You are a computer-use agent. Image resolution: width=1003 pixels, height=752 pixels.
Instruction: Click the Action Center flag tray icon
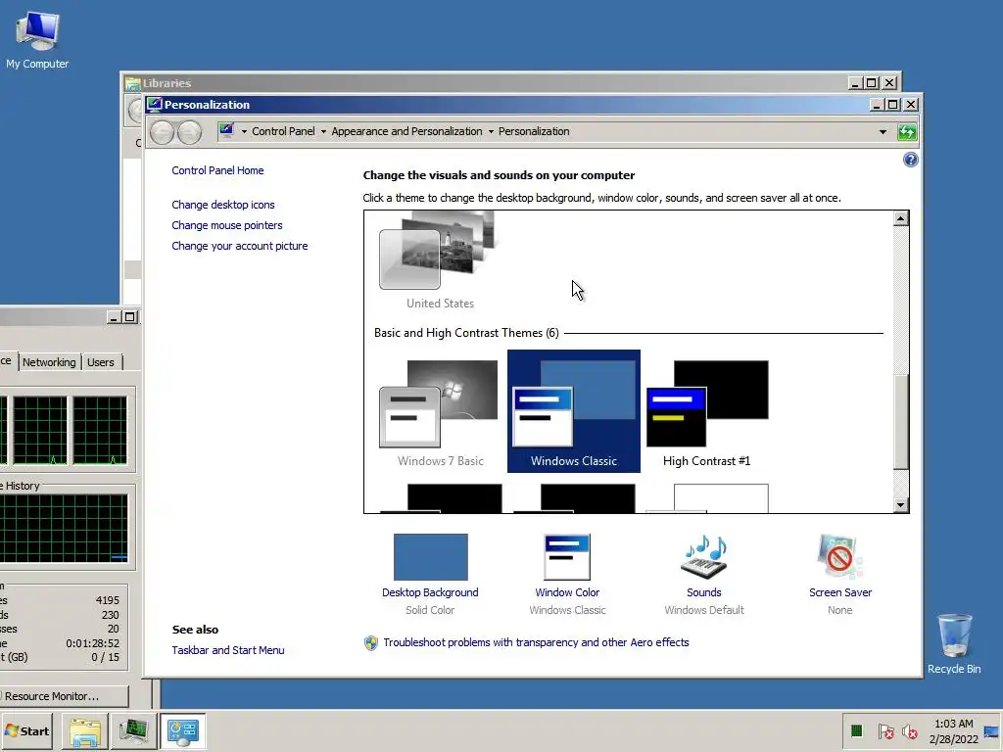coord(885,730)
